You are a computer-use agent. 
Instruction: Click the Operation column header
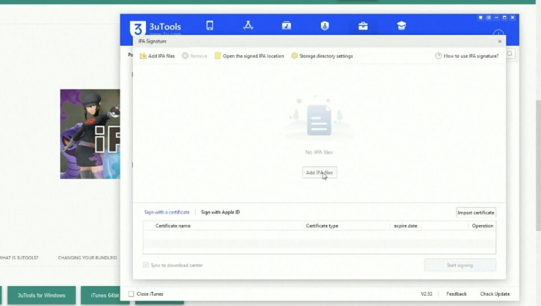pyautogui.click(x=483, y=226)
